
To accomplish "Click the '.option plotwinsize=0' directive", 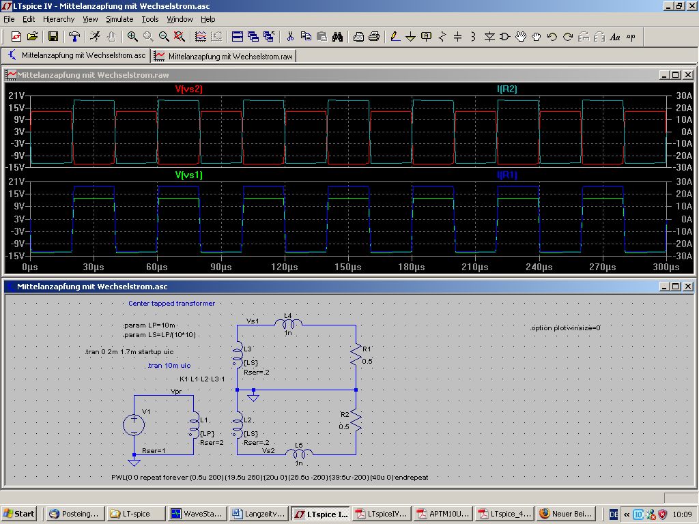I will tap(565, 327).
